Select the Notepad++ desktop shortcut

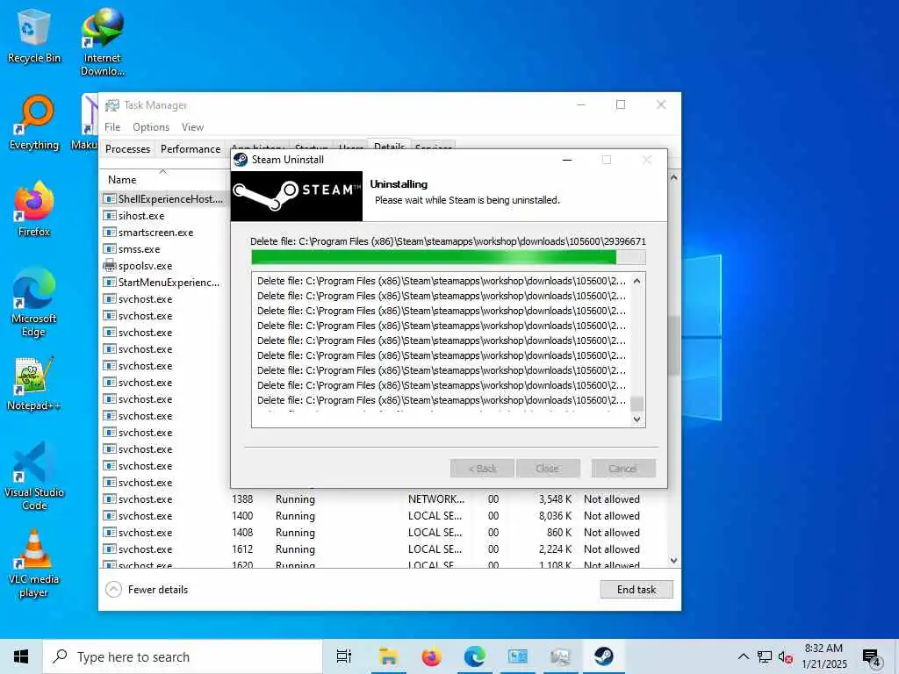pos(34,384)
